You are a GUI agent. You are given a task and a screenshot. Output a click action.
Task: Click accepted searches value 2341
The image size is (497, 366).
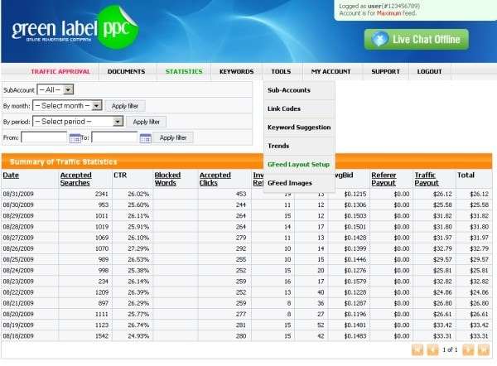[101, 194]
